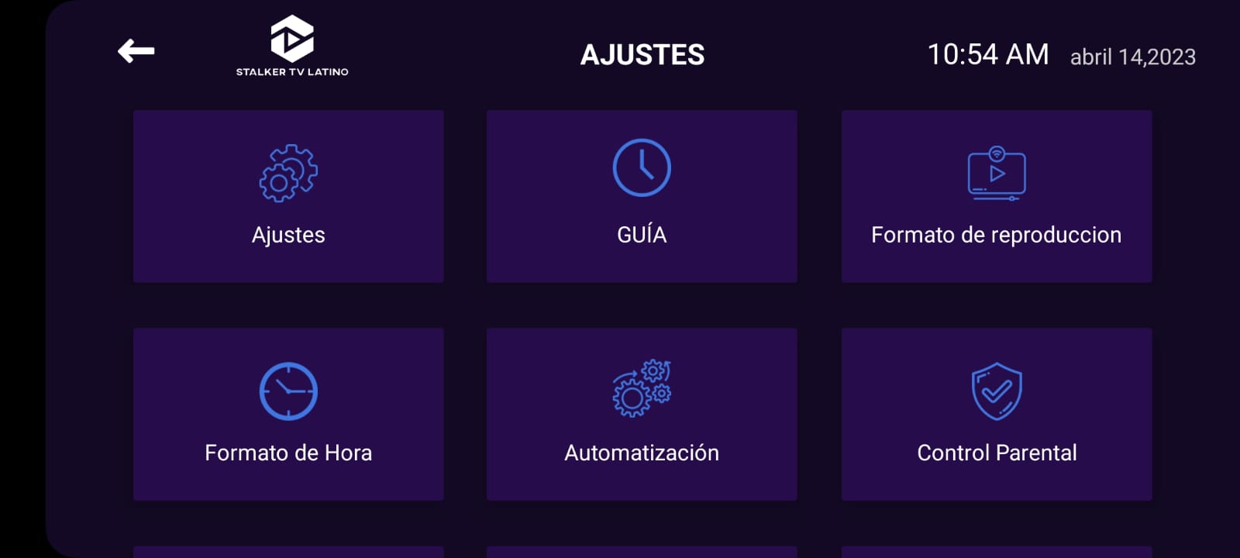This screenshot has width=1240, height=558.
Task: Open the Ajustes label text
Action: (288, 235)
